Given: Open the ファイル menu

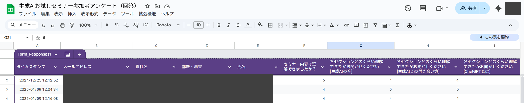Looking at the screenshot, I should pos(27,14).
